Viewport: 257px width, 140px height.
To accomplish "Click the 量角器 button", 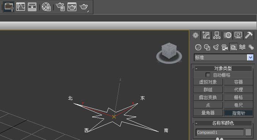I will point(208,113).
